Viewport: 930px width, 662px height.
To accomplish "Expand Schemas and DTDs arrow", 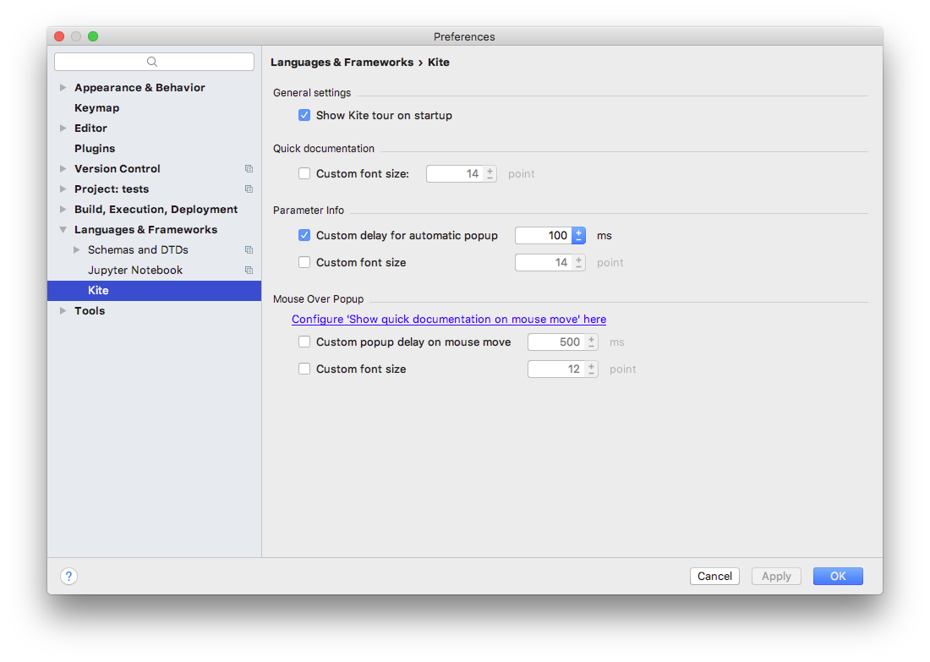I will coord(76,249).
